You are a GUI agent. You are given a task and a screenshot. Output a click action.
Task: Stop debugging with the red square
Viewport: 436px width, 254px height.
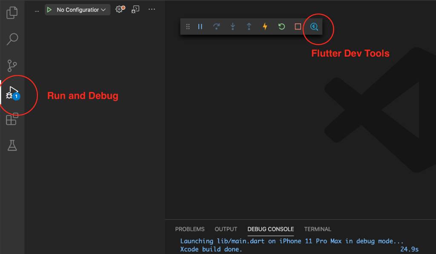pos(298,26)
